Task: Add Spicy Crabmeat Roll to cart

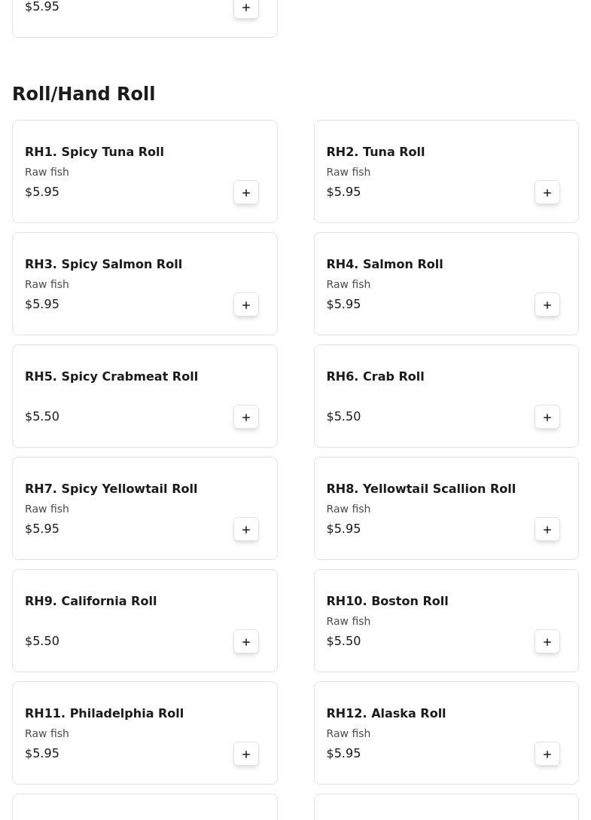Action: [x=246, y=417]
